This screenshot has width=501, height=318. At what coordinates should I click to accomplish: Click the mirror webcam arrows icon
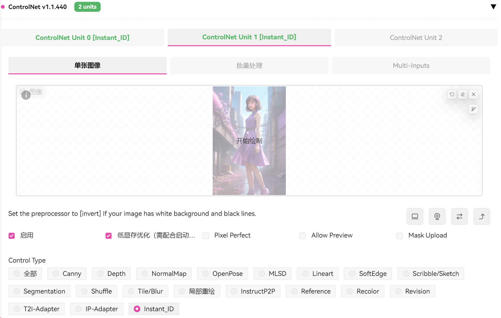pyautogui.click(x=459, y=216)
